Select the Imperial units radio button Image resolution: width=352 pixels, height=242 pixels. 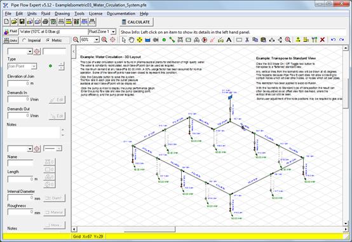pos(24,40)
